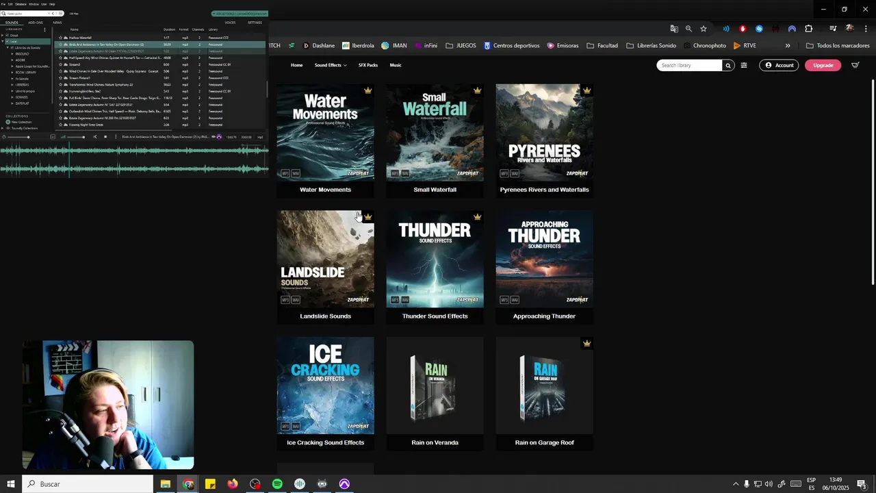Open Todos los marcadores folder
876x493 pixels.
[838, 46]
